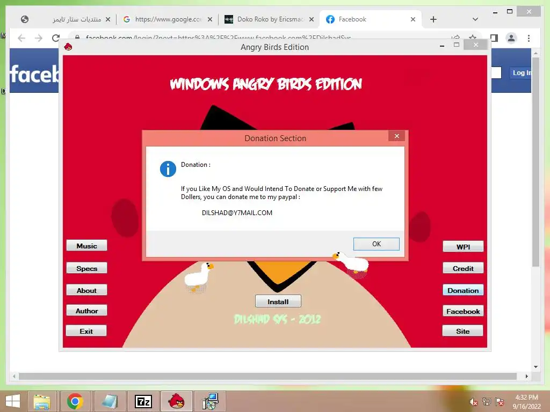Open the WPI button
Viewport: 550px width, 412px height.
pyautogui.click(x=463, y=246)
